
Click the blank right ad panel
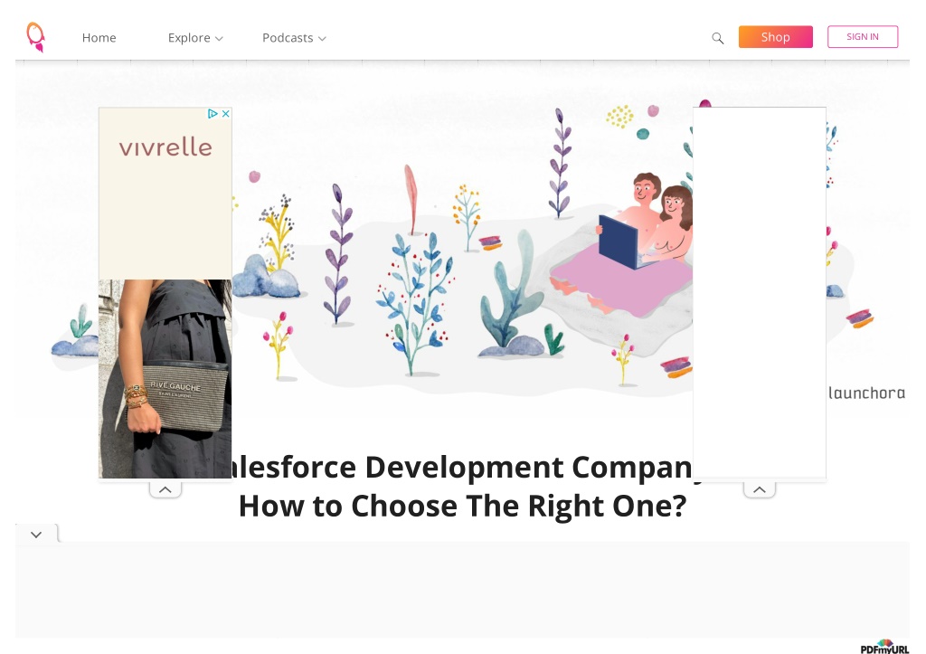[760, 293]
